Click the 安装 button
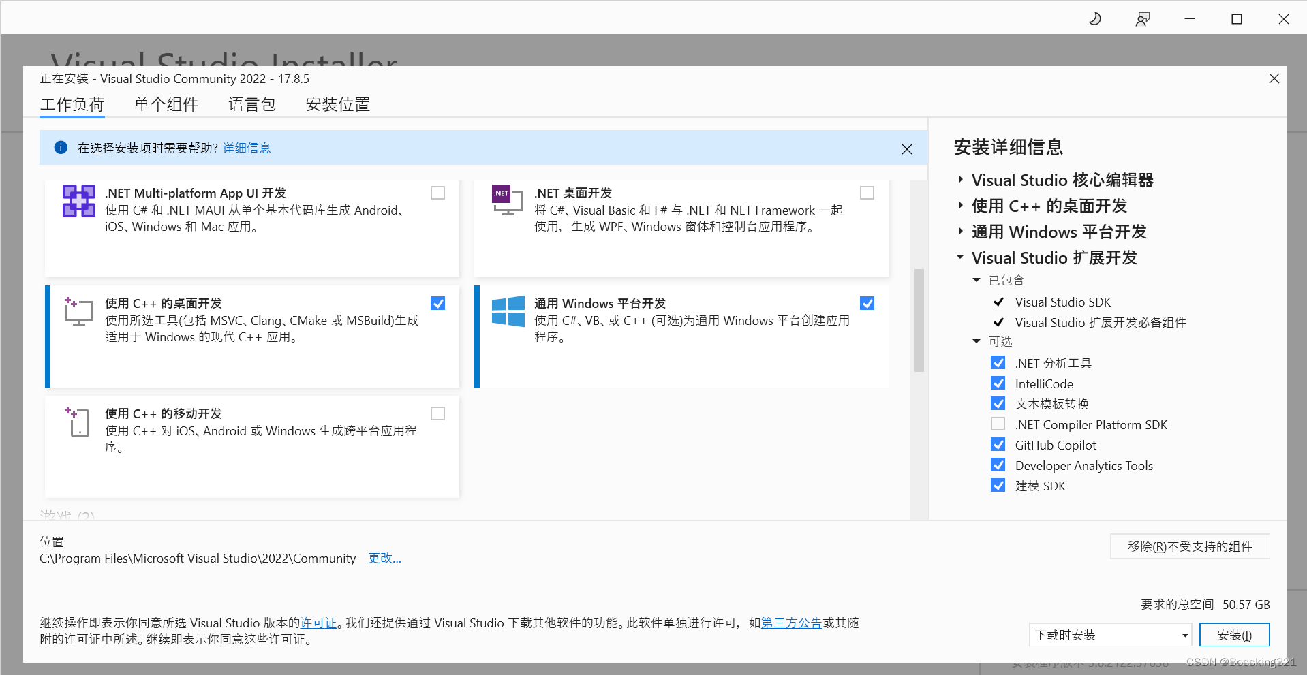The image size is (1307, 675). pyautogui.click(x=1235, y=635)
